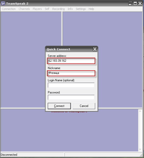Screen dimensions: 144x158
Task: Click the TeamSpeak headset icon in title bar
Action: (3, 3)
